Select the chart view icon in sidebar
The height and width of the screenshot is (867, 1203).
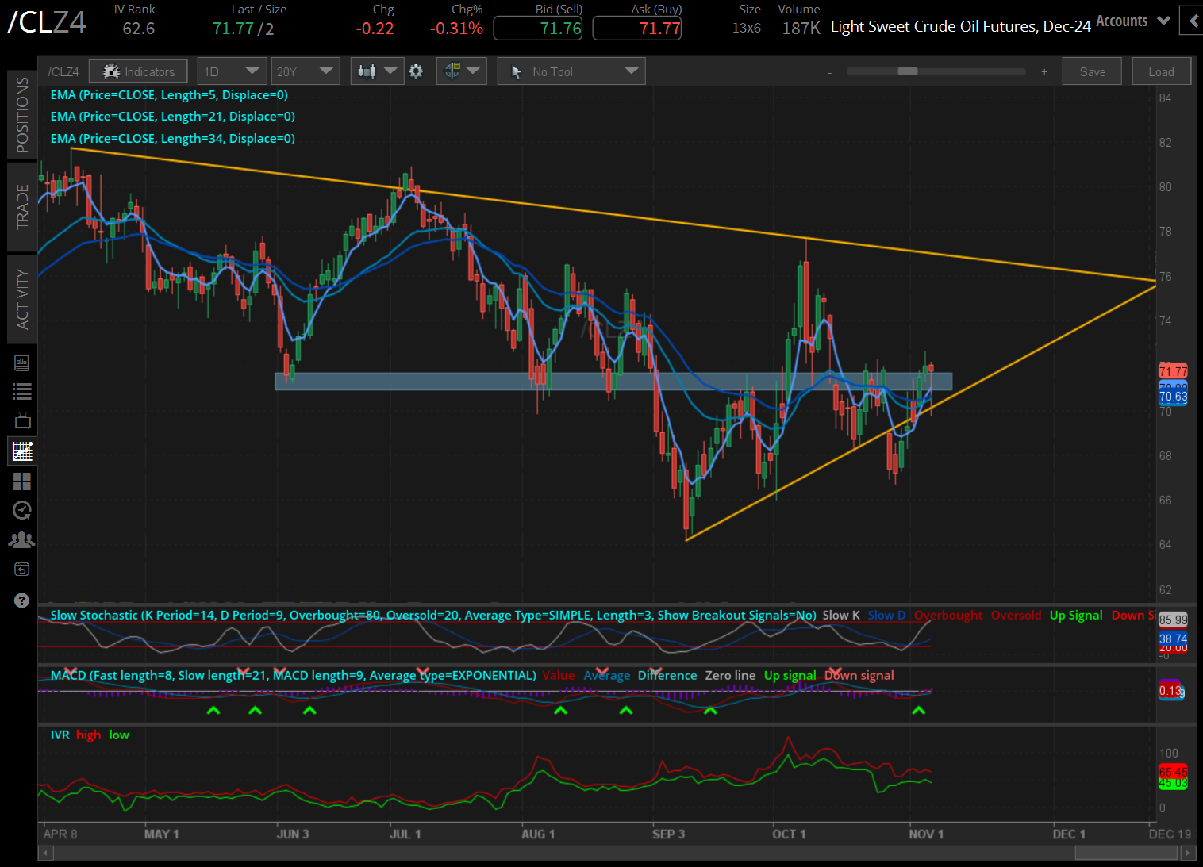click(22, 451)
